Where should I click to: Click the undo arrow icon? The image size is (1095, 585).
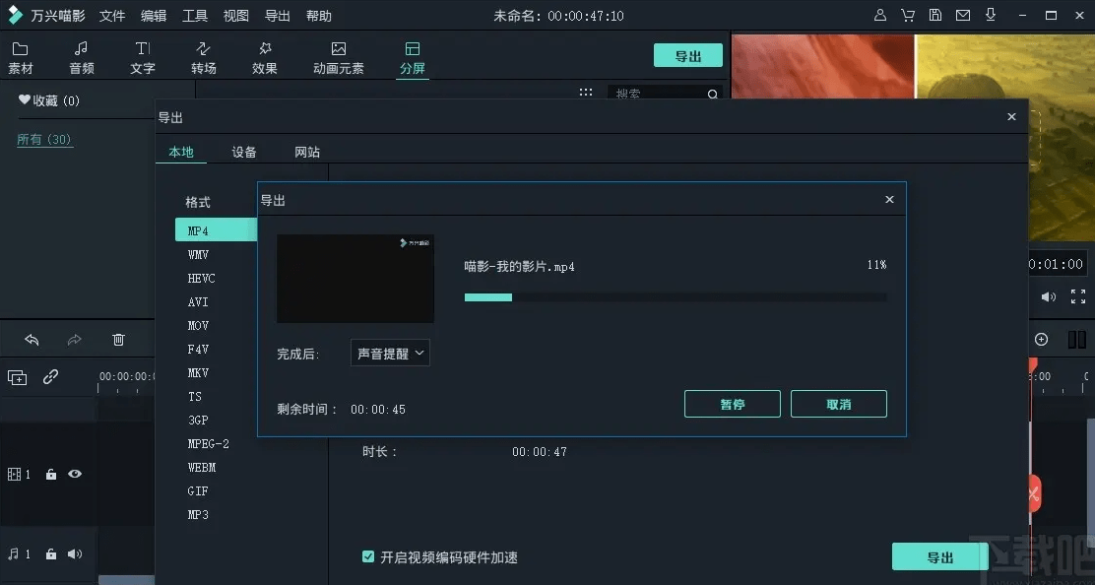point(32,339)
